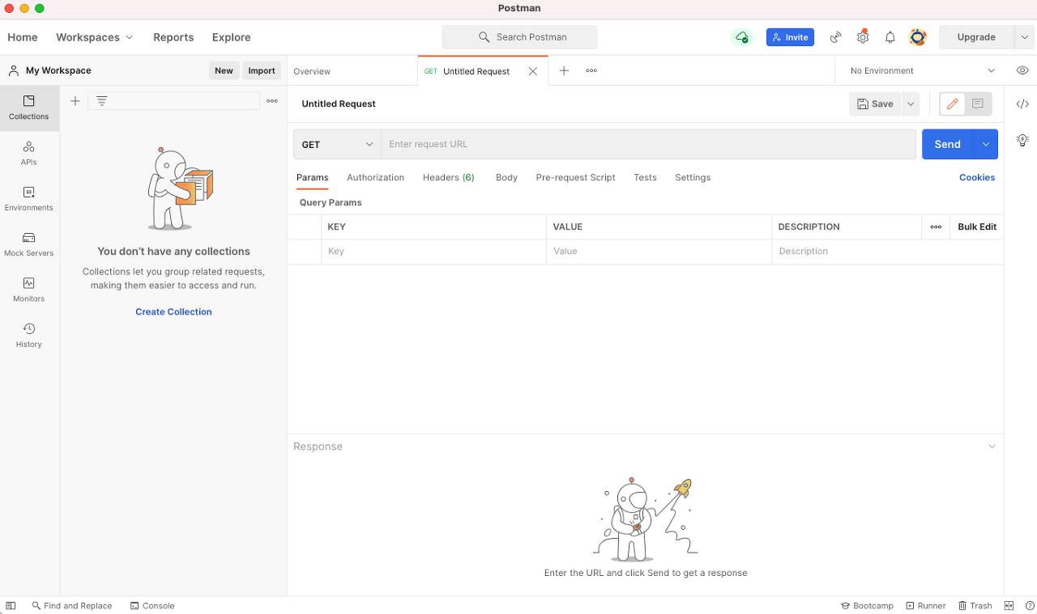Screen dimensions: 1037x614
Task: Open the History sidebar panel
Action: coord(29,335)
